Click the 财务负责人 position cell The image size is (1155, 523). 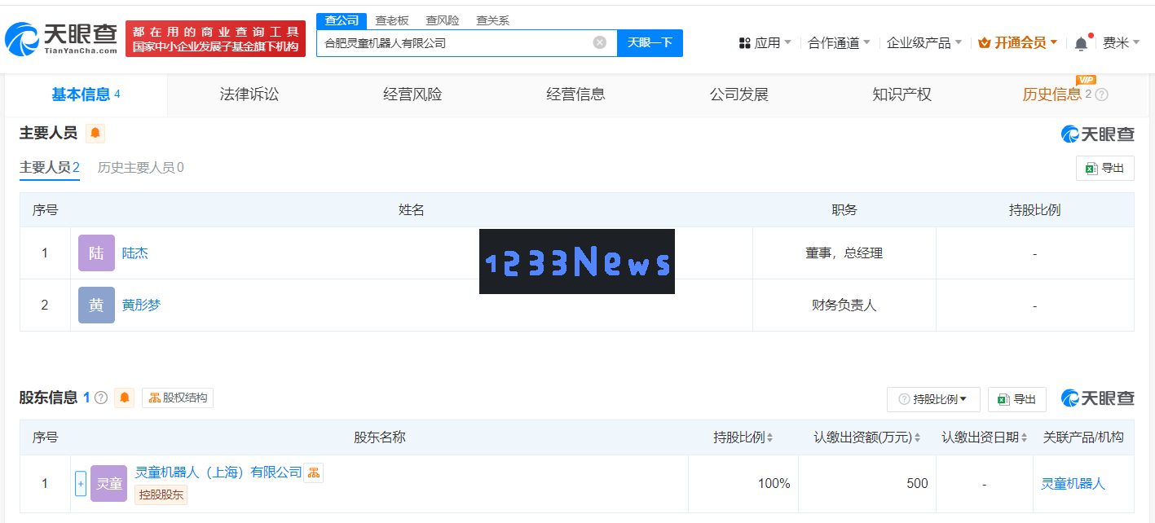pyautogui.click(x=844, y=305)
